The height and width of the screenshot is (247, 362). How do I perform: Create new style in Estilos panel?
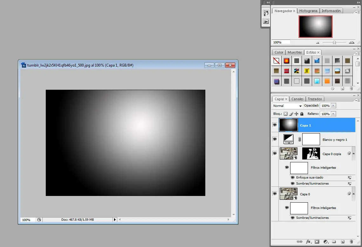click(x=342, y=88)
